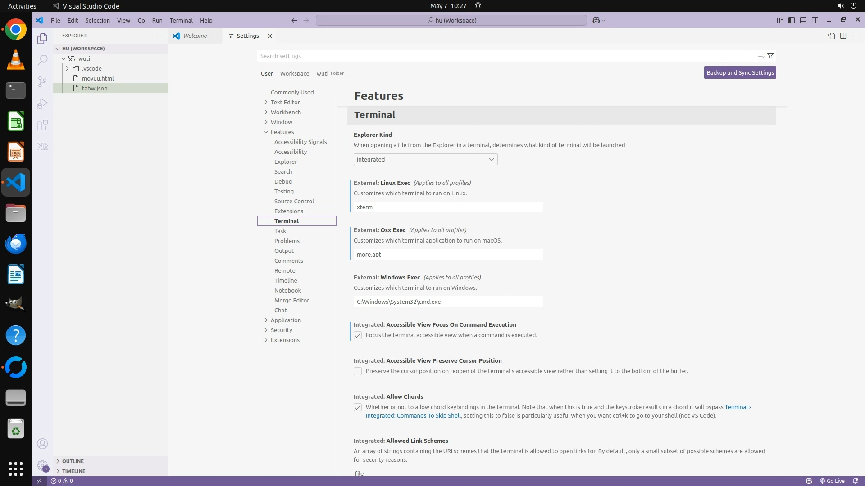Uncheck the Allow Chords checkbox
This screenshot has height=486, width=865.
coord(358,407)
